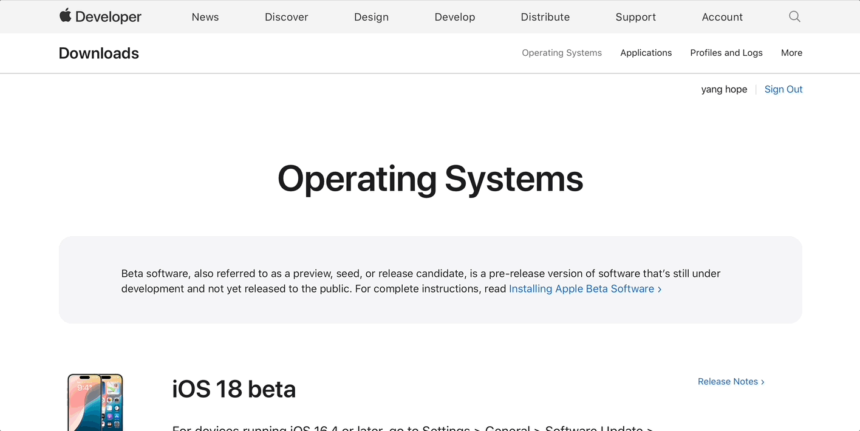Screen dimensions: 860x431
Task: Open the Account menu item
Action: tap(722, 17)
